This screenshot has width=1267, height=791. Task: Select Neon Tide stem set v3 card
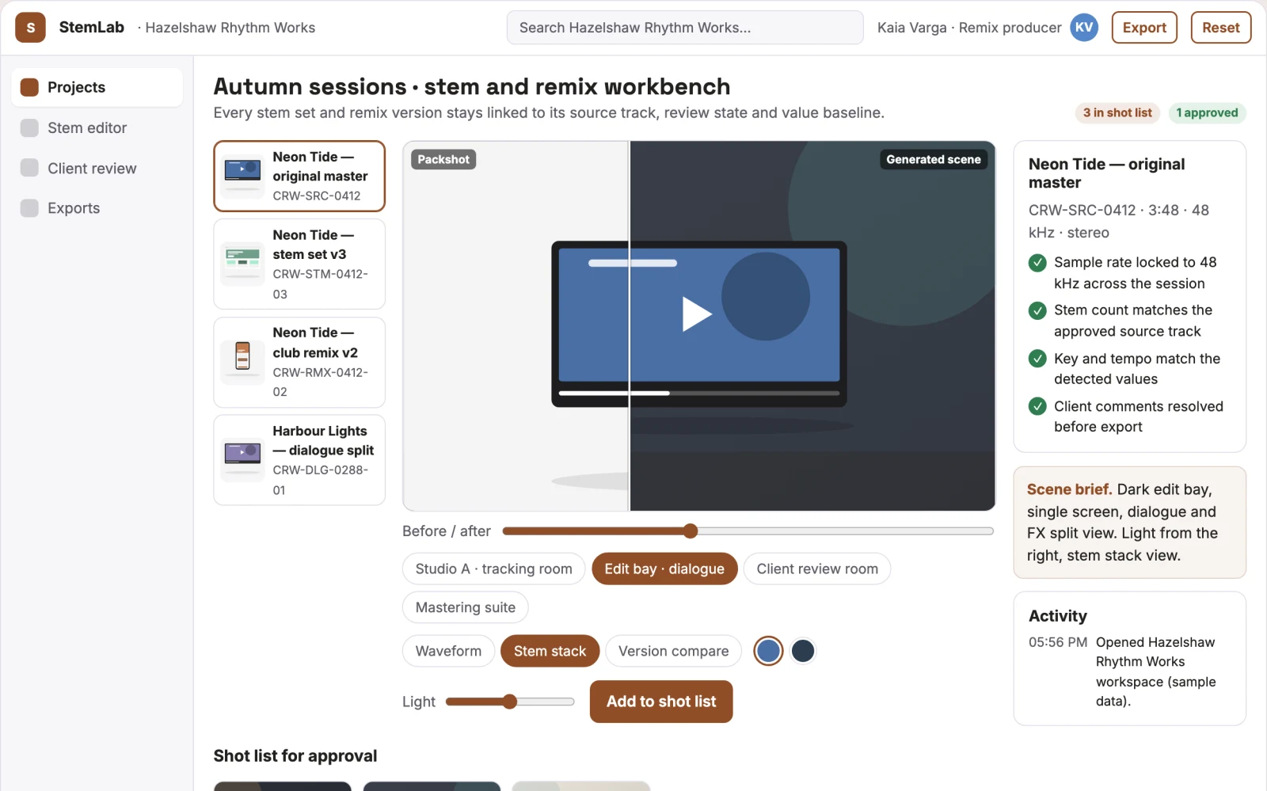299,264
